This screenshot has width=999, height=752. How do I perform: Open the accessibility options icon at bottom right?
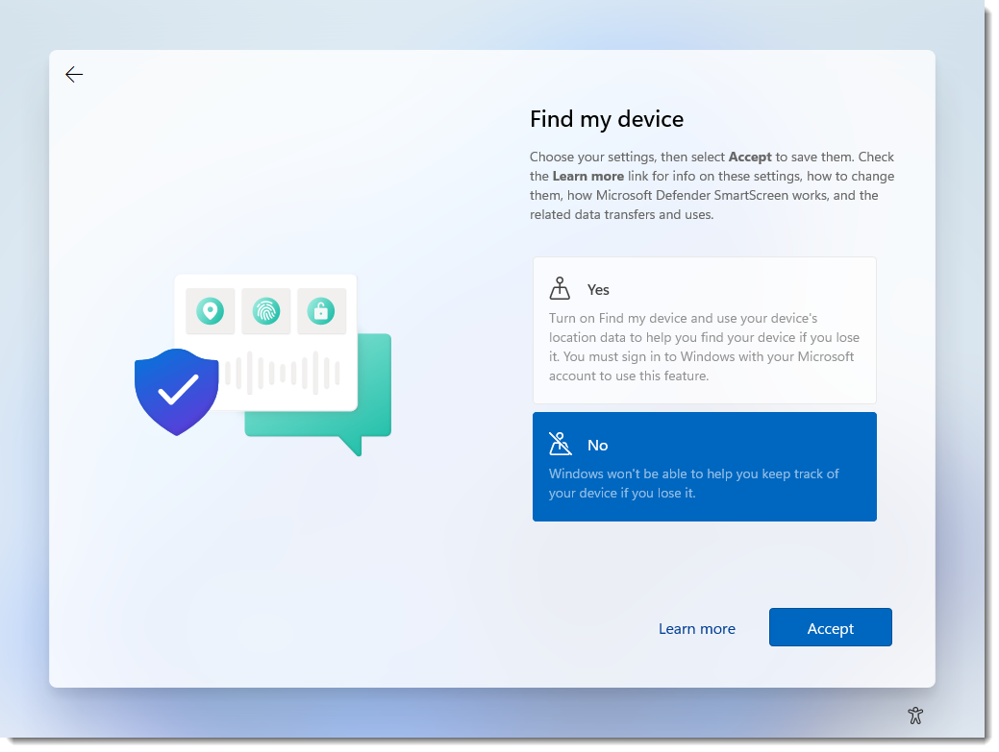click(x=915, y=716)
